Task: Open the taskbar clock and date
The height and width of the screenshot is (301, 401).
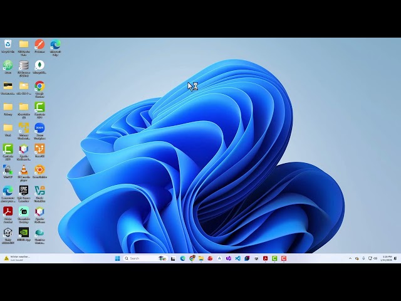Action: (x=387, y=258)
